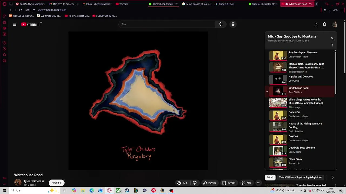Open the Opera AI sidebar button

point(336,10)
